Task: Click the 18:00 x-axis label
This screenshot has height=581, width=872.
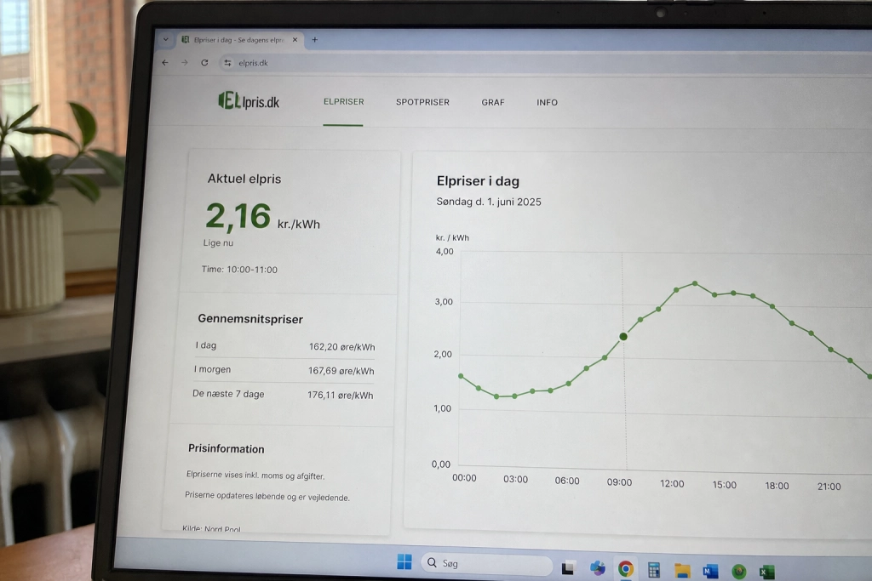Action: (x=777, y=486)
